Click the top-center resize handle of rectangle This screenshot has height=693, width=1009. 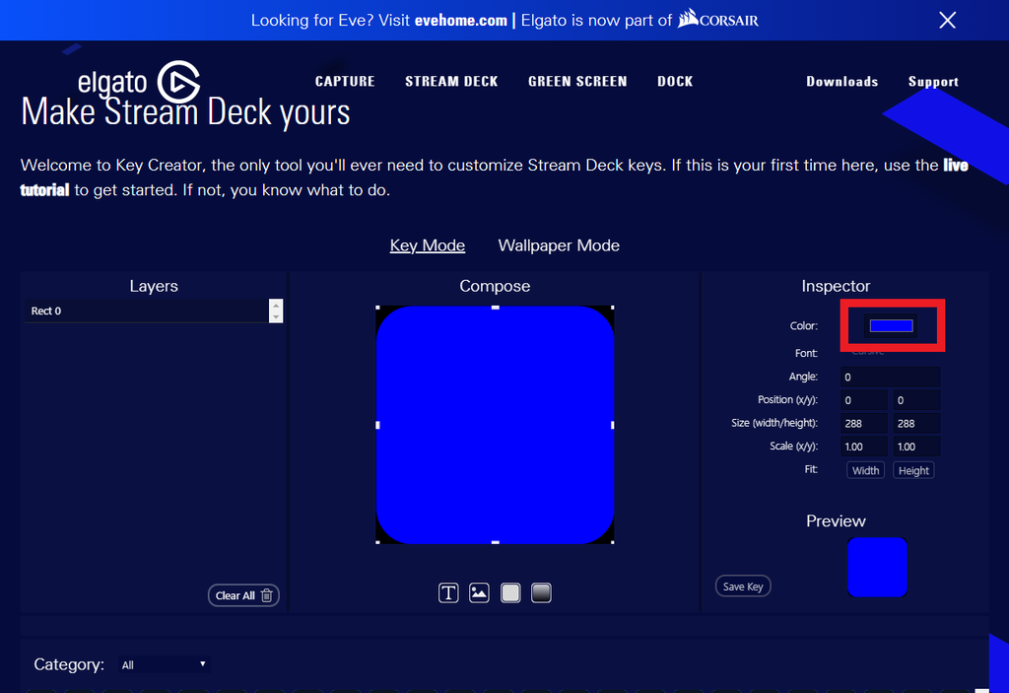[496, 308]
